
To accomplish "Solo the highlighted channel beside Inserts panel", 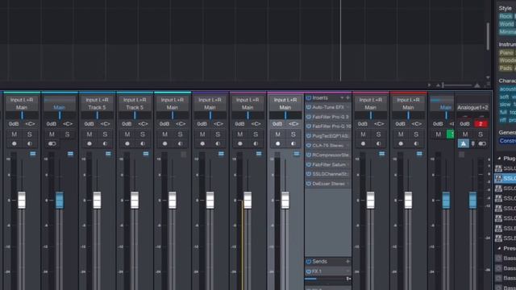I will [x=293, y=135].
